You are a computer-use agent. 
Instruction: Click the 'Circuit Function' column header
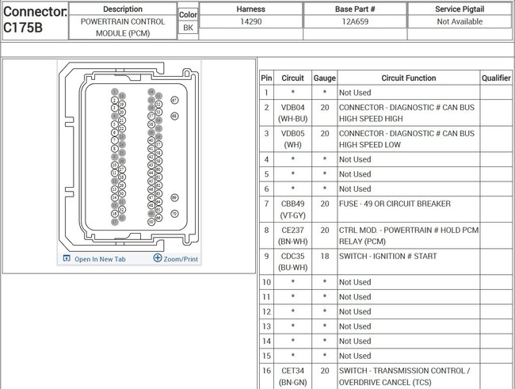[x=409, y=78]
